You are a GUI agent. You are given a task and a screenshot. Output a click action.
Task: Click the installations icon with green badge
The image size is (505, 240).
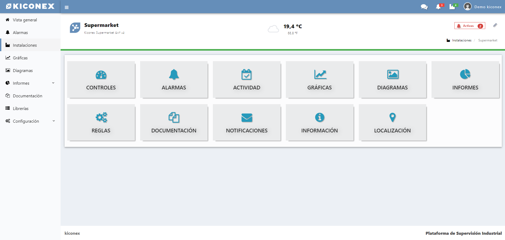pyautogui.click(x=453, y=7)
